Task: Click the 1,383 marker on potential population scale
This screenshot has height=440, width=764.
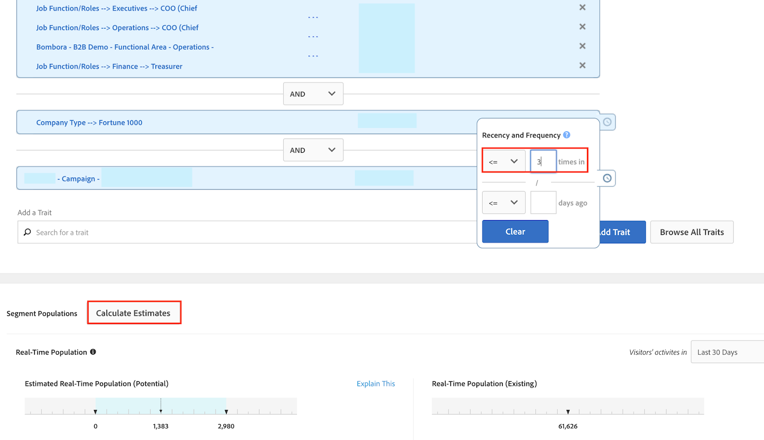Action: (161, 411)
